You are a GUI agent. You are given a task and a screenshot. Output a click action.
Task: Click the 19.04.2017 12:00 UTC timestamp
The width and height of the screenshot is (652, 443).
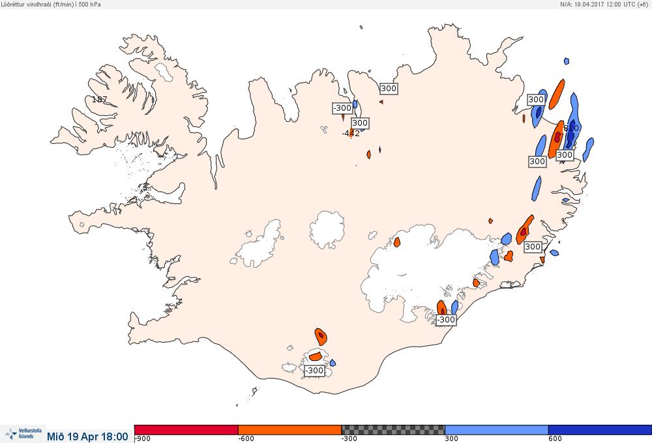(604, 4)
